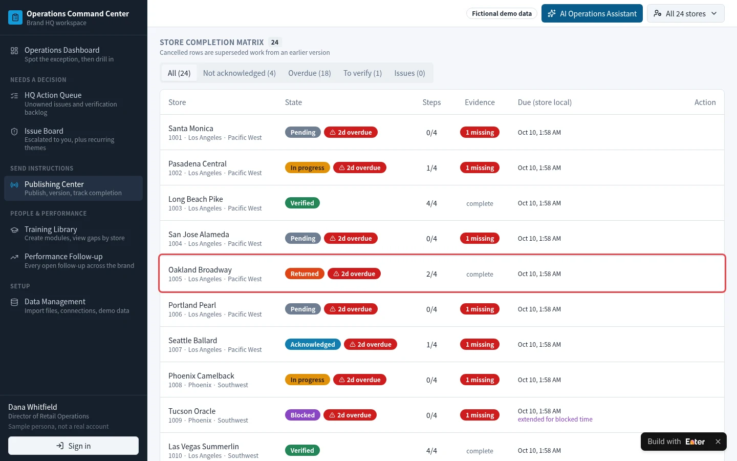The image size is (737, 461).
Task: Show the Issues (0) tab
Action: click(x=410, y=73)
